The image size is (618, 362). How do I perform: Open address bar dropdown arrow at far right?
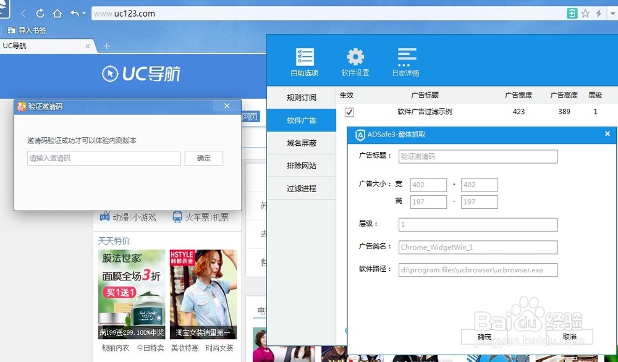[x=613, y=14]
